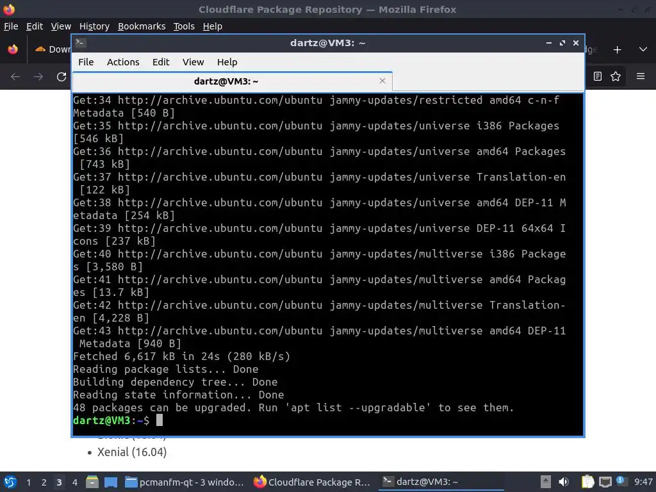Minimize the terminal window
656x492 pixels.
tap(549, 43)
